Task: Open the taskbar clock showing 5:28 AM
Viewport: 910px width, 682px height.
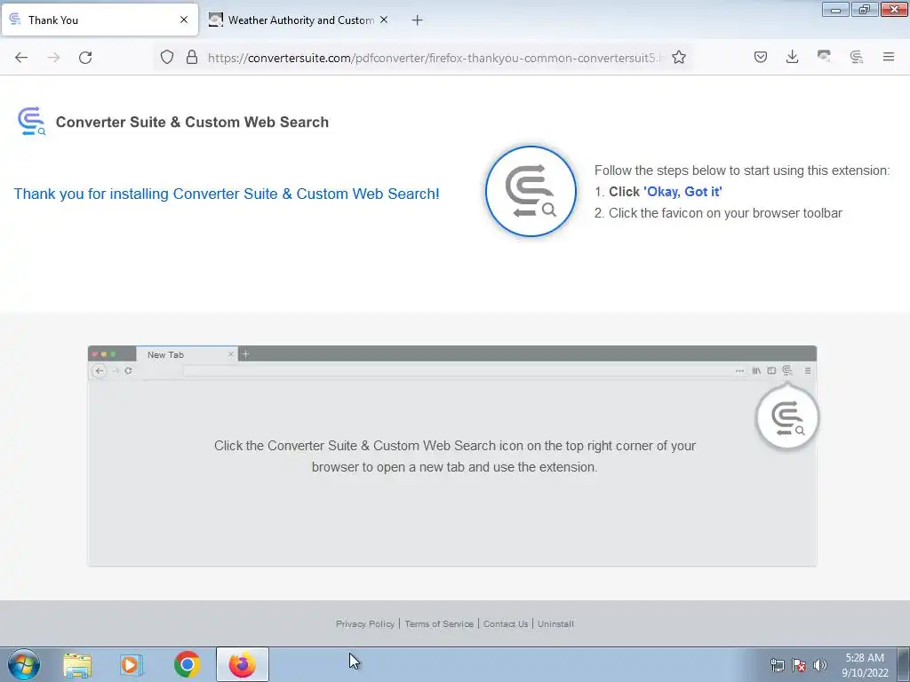Action: [865, 665]
